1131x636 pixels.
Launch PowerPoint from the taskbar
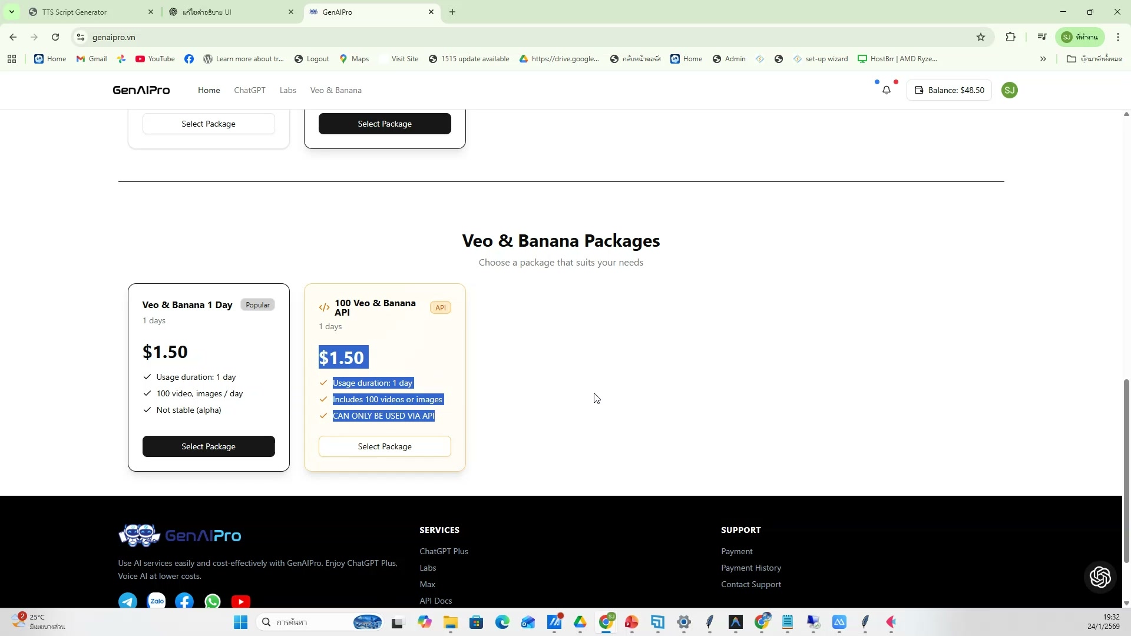tap(631, 622)
